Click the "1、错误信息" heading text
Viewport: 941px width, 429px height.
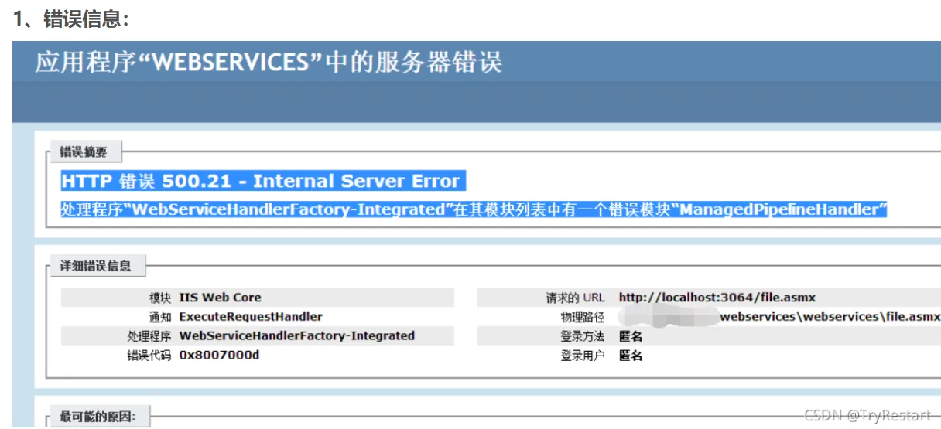70,21
